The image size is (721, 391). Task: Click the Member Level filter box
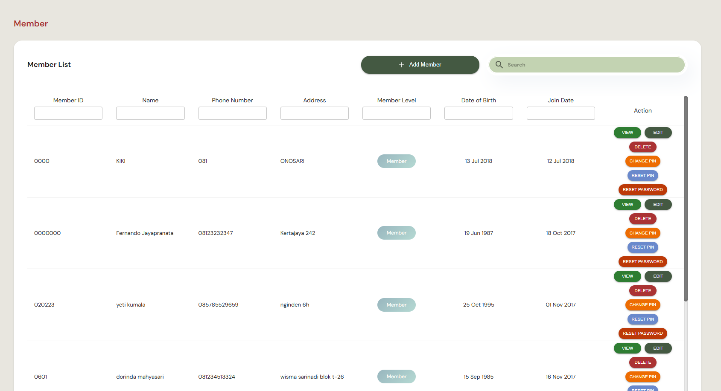coord(397,113)
